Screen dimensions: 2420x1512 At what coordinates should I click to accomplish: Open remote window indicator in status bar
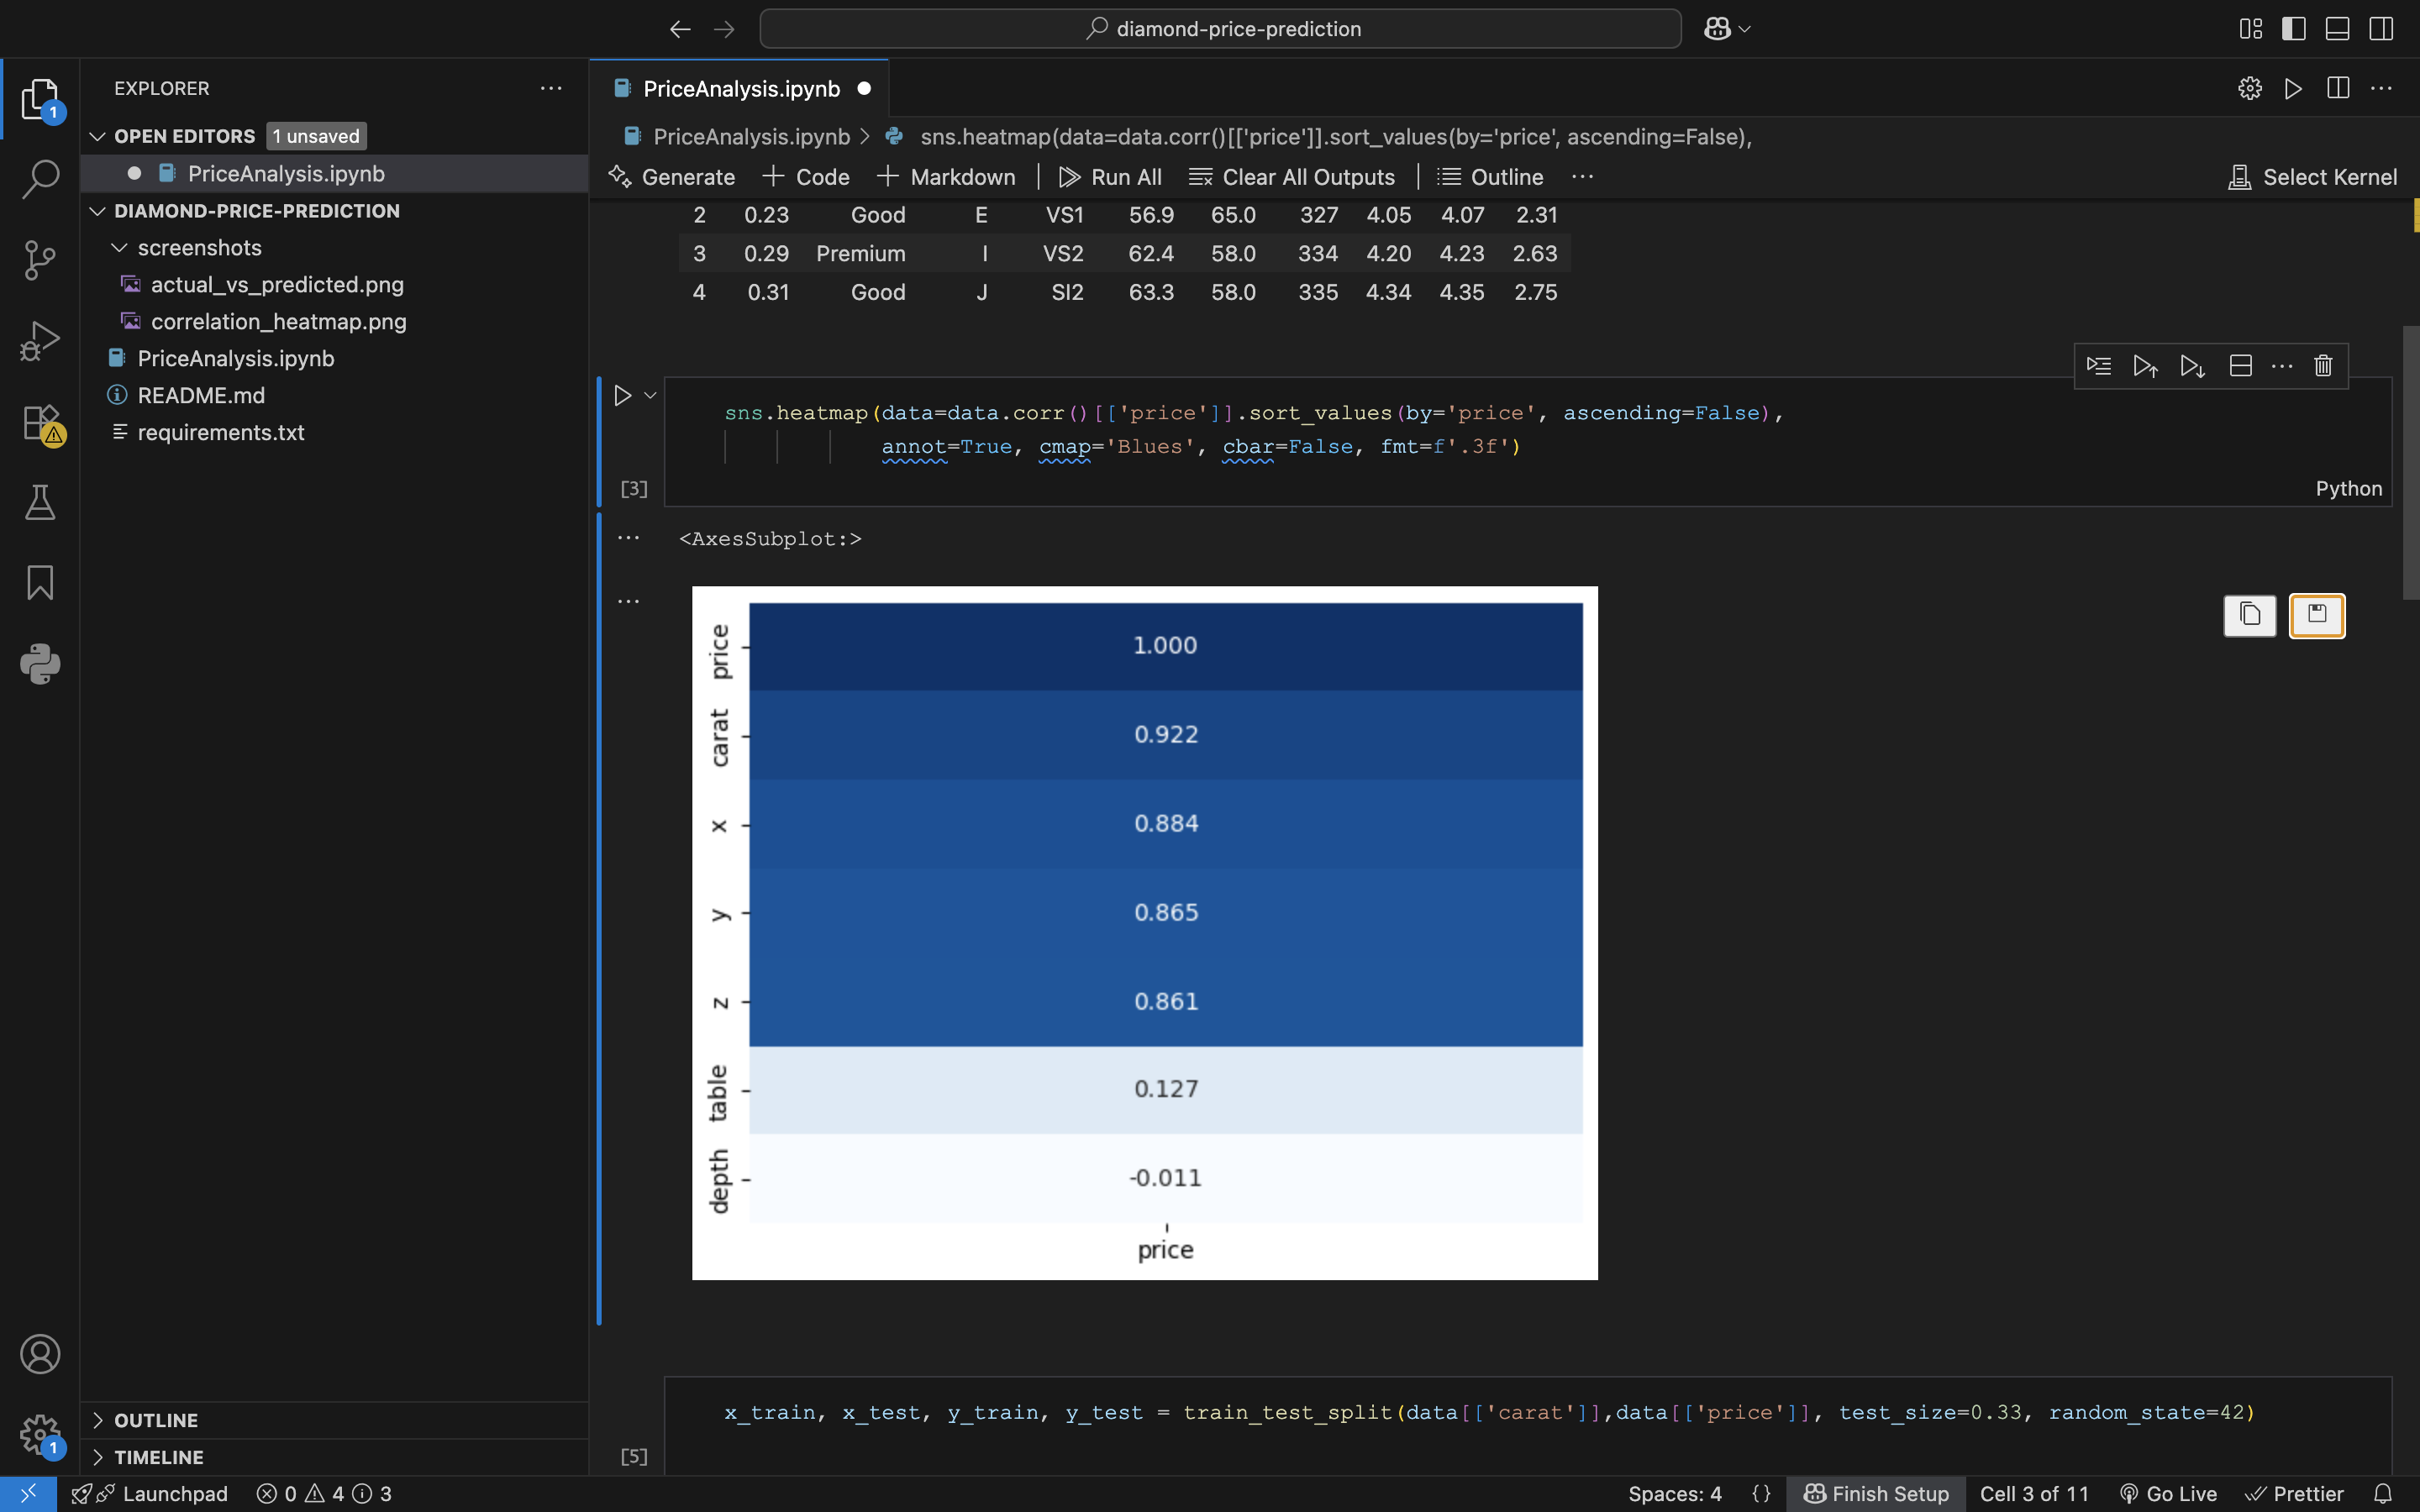tap(28, 1494)
